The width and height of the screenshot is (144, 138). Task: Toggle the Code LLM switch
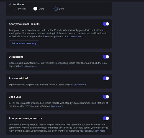[106, 97]
